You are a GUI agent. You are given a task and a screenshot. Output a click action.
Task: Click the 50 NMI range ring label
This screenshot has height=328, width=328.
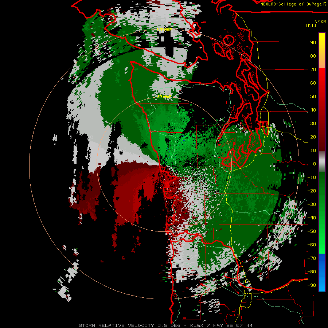tap(164, 97)
